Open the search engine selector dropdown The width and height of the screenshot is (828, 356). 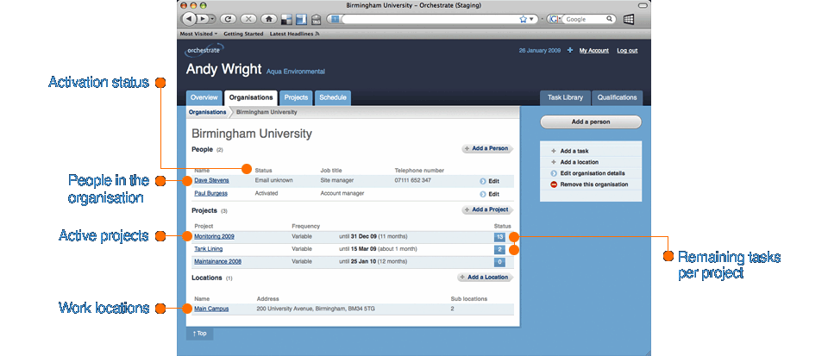[555, 18]
